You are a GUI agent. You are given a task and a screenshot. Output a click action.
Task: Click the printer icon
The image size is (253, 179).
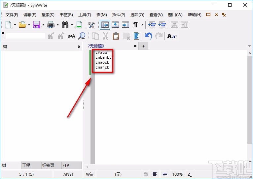coord(51,25)
